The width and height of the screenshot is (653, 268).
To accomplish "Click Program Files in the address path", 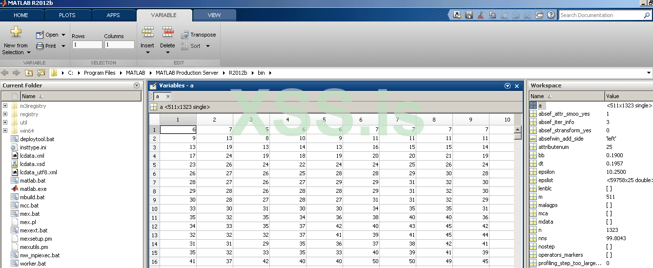I will pos(100,73).
